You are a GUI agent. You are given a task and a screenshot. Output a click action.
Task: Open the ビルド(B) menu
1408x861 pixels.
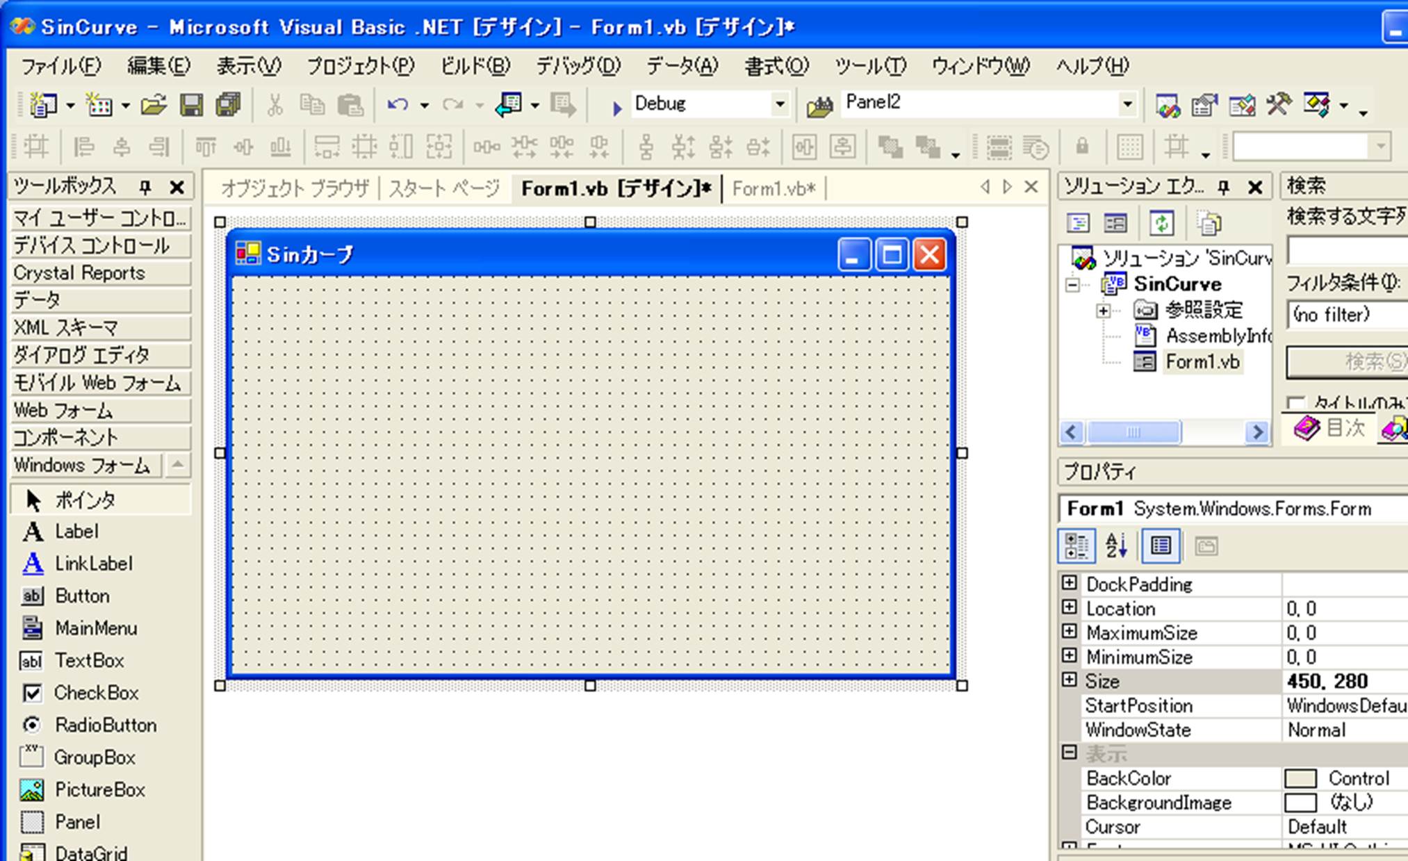click(475, 66)
